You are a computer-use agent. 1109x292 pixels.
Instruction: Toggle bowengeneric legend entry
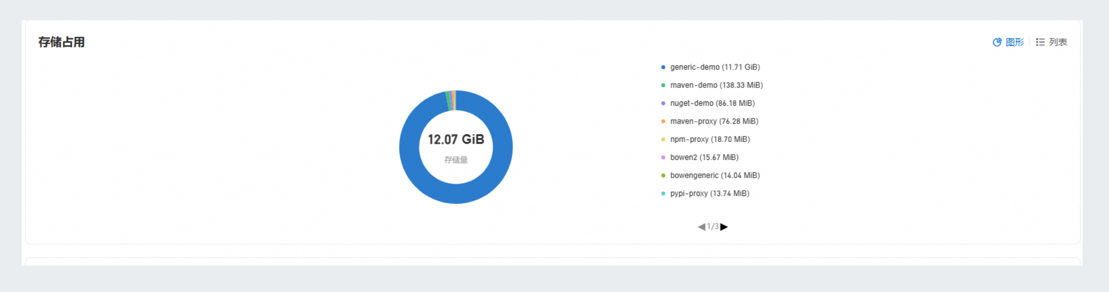point(715,175)
